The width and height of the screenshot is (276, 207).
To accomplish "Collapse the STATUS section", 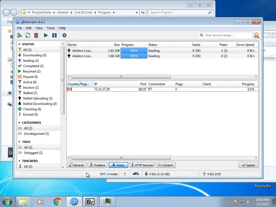I will pyautogui.click(x=19, y=44).
